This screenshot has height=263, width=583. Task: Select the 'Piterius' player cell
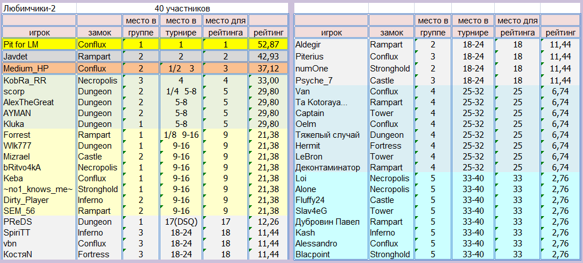tap(331, 57)
